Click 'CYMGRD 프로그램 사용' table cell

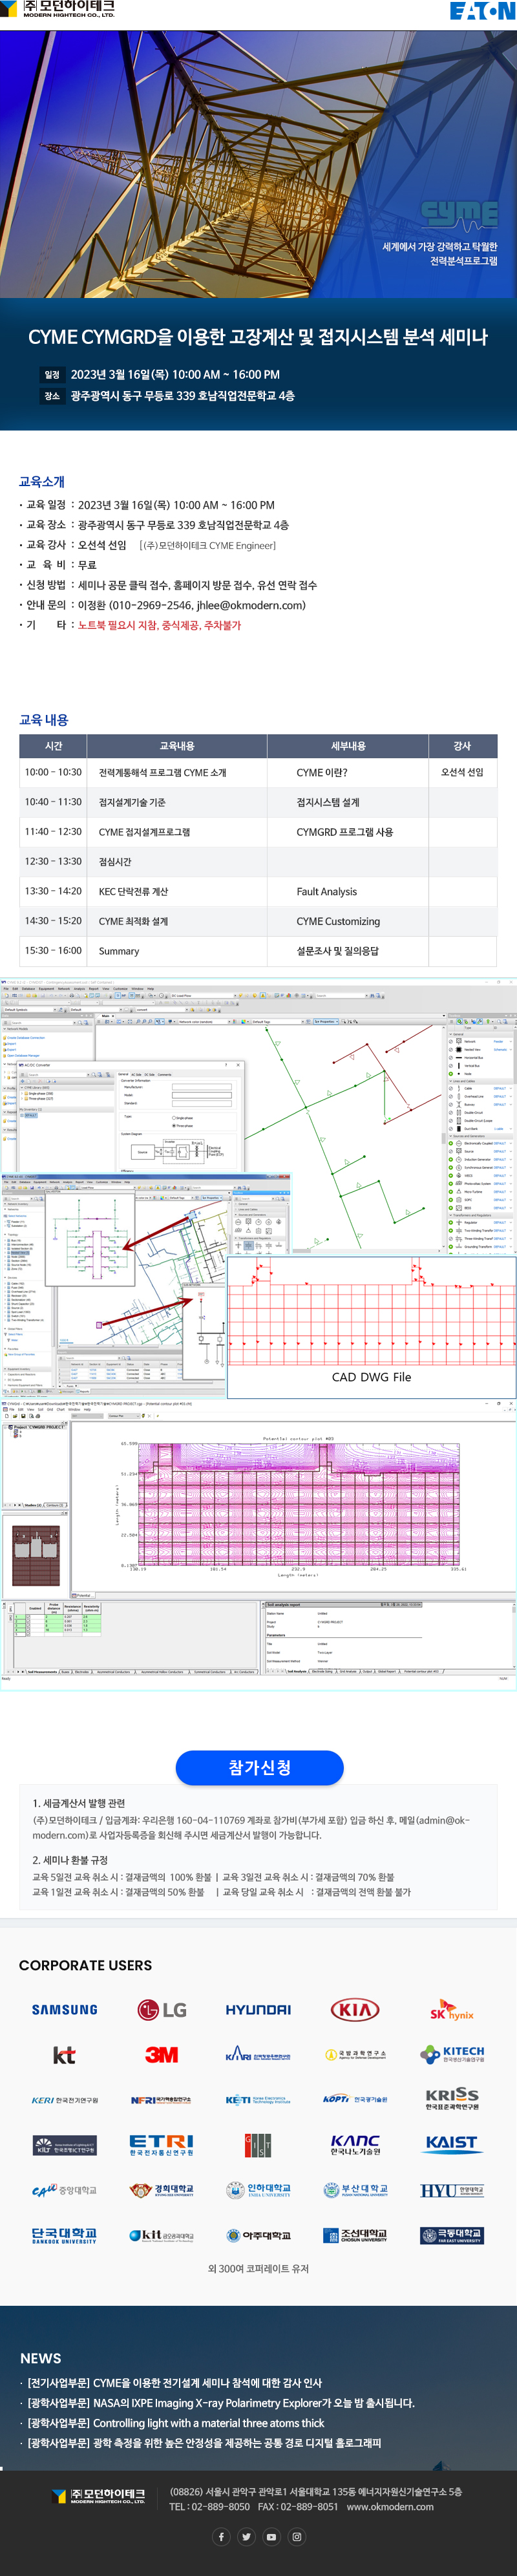click(x=345, y=832)
